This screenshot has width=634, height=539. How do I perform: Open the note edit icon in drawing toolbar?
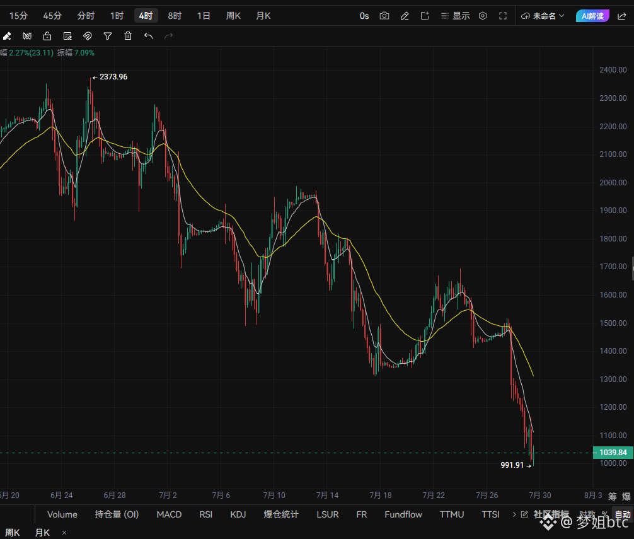click(x=67, y=37)
